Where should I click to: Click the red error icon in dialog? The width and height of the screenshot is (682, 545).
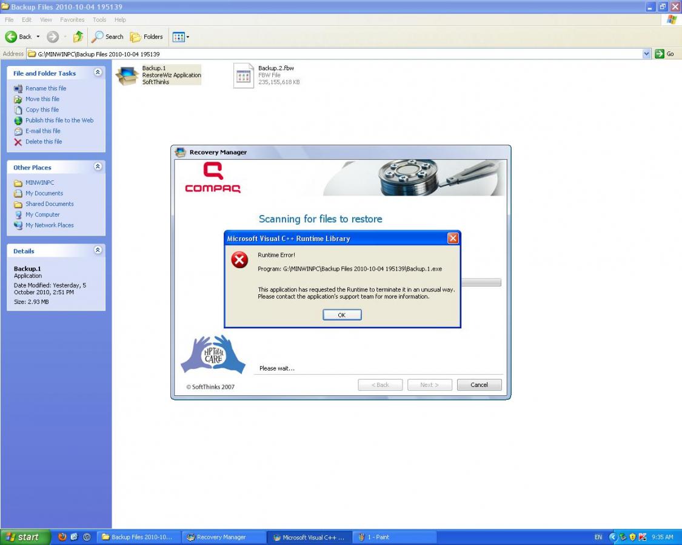(x=239, y=260)
